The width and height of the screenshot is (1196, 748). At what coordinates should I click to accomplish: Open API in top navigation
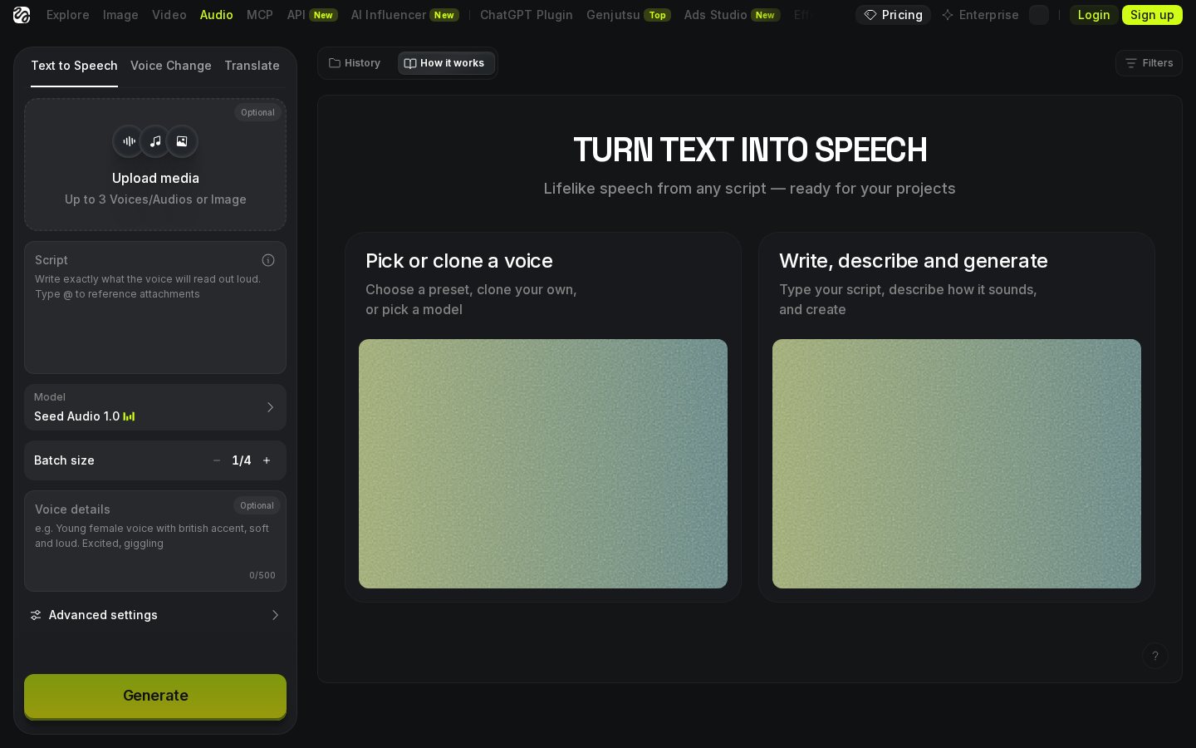tap(312, 15)
